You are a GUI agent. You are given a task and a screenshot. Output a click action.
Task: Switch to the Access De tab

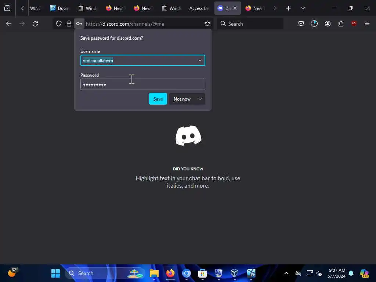199,8
